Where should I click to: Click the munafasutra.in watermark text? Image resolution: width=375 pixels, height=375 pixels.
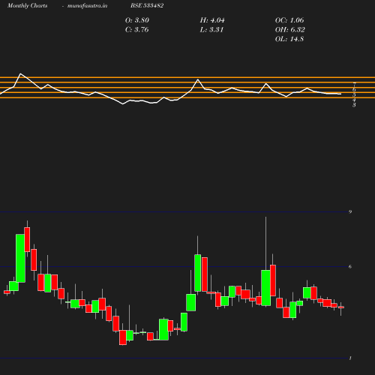87,6
